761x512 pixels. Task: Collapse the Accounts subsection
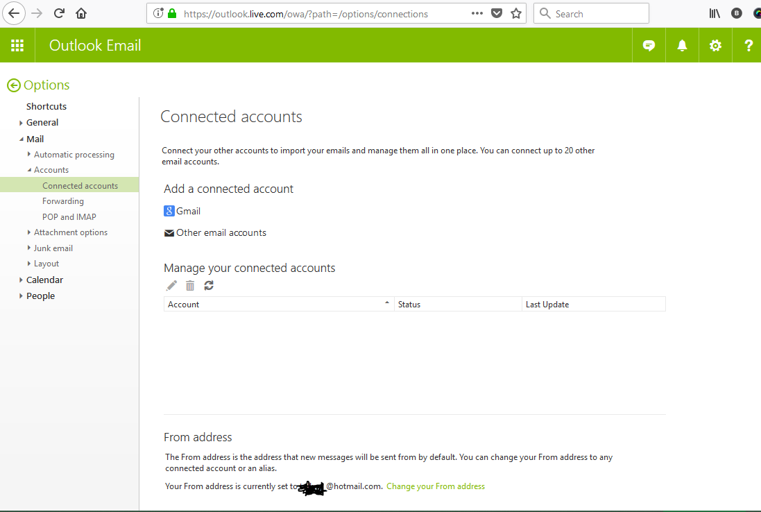click(29, 170)
